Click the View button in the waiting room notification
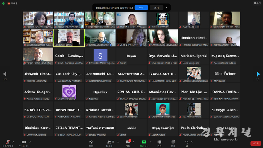This screenshot has height=148, width=263. pos(156,8)
